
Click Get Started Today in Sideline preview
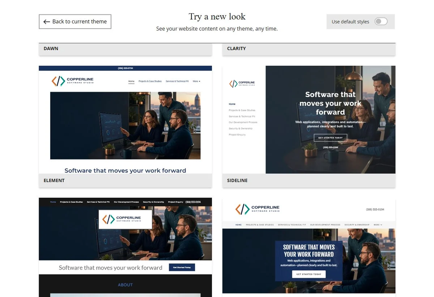pyautogui.click(x=331, y=138)
